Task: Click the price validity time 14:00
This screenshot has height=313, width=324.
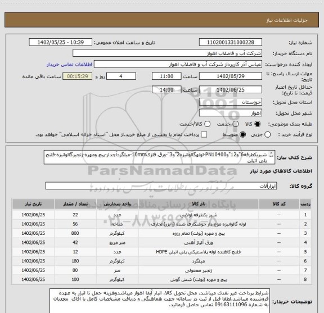Action: pos(166,89)
